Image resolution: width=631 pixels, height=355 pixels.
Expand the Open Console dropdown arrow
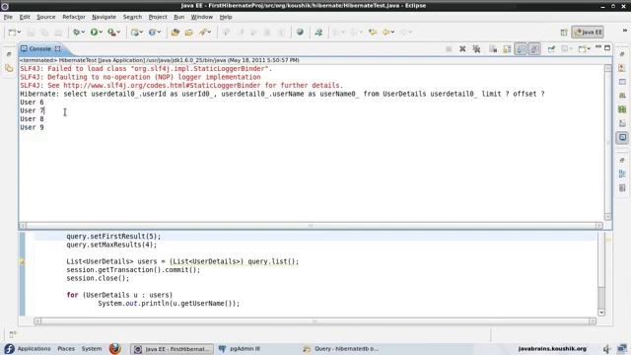tap(589, 49)
